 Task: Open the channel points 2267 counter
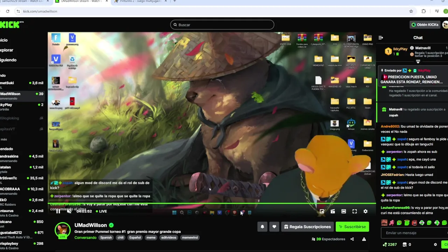pyautogui.click(x=390, y=245)
